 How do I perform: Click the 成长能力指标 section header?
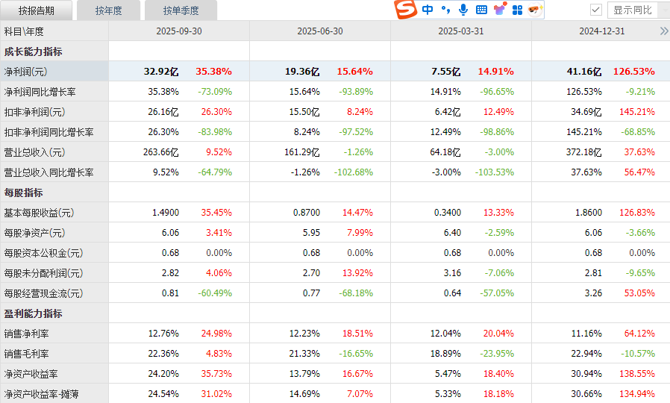34,51
